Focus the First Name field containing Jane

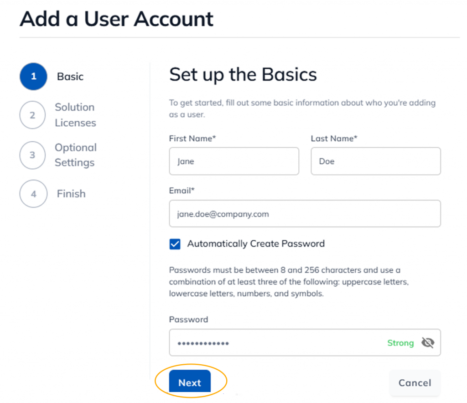tap(233, 161)
